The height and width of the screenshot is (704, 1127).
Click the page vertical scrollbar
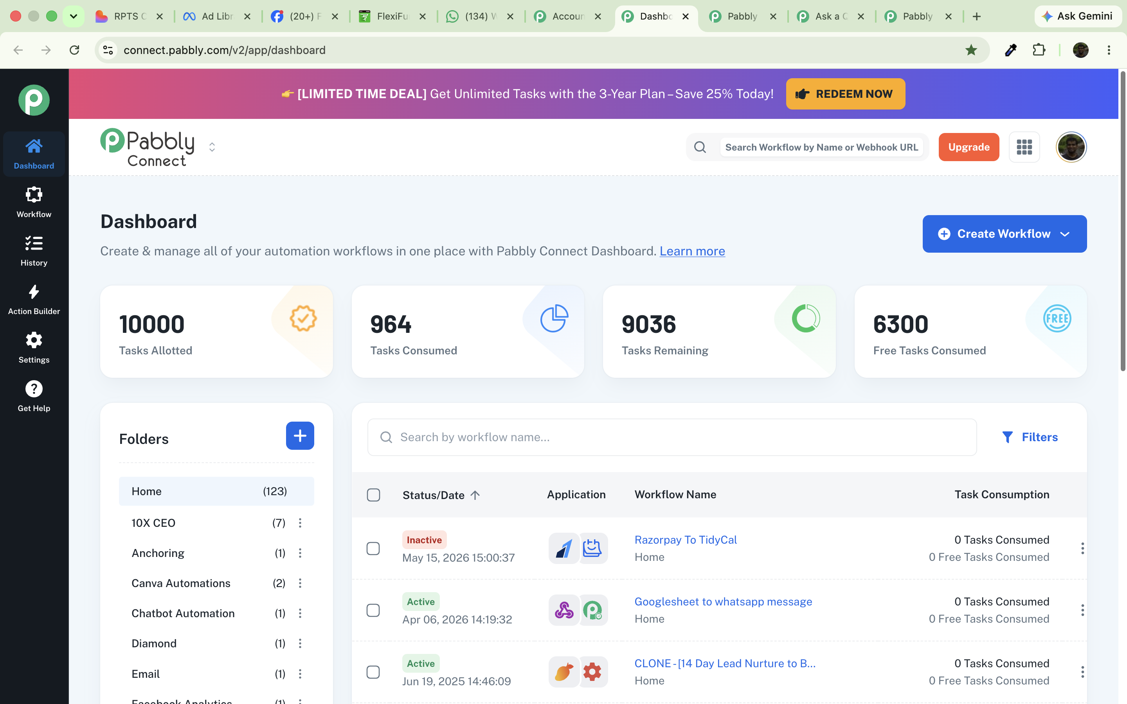click(x=1122, y=221)
